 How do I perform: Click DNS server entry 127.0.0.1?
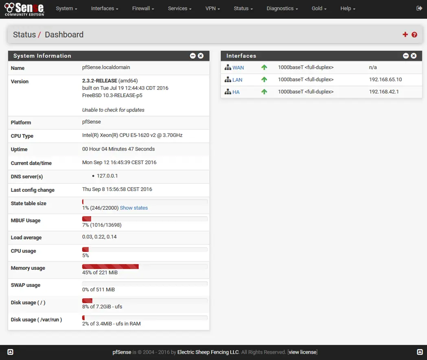[107, 176]
